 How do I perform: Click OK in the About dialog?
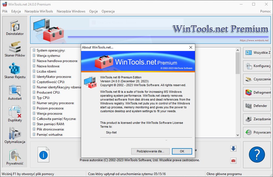point(182,151)
